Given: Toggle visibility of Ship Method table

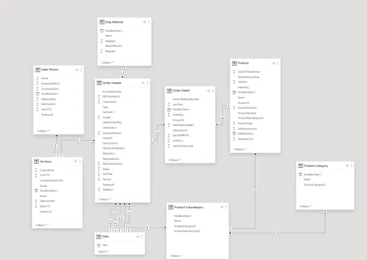Looking at the screenshot, I should pos(145,22).
